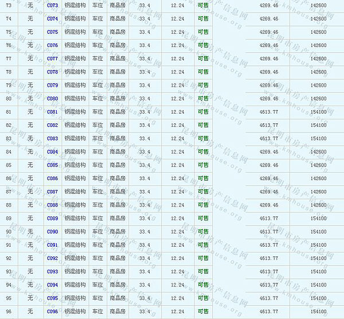Select unit C090 link
The height and width of the screenshot is (319, 344).
(x=52, y=232)
